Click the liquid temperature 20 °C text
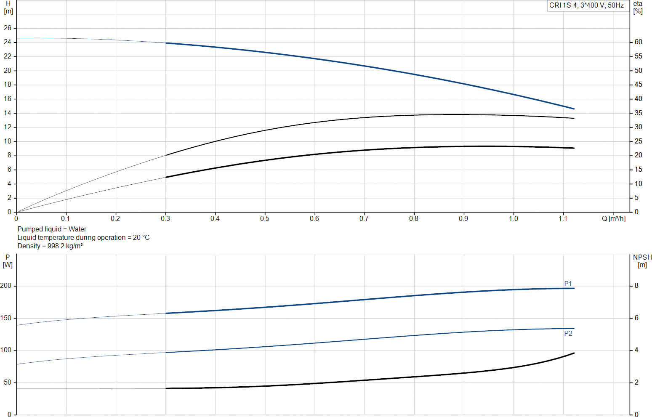 click(83, 237)
